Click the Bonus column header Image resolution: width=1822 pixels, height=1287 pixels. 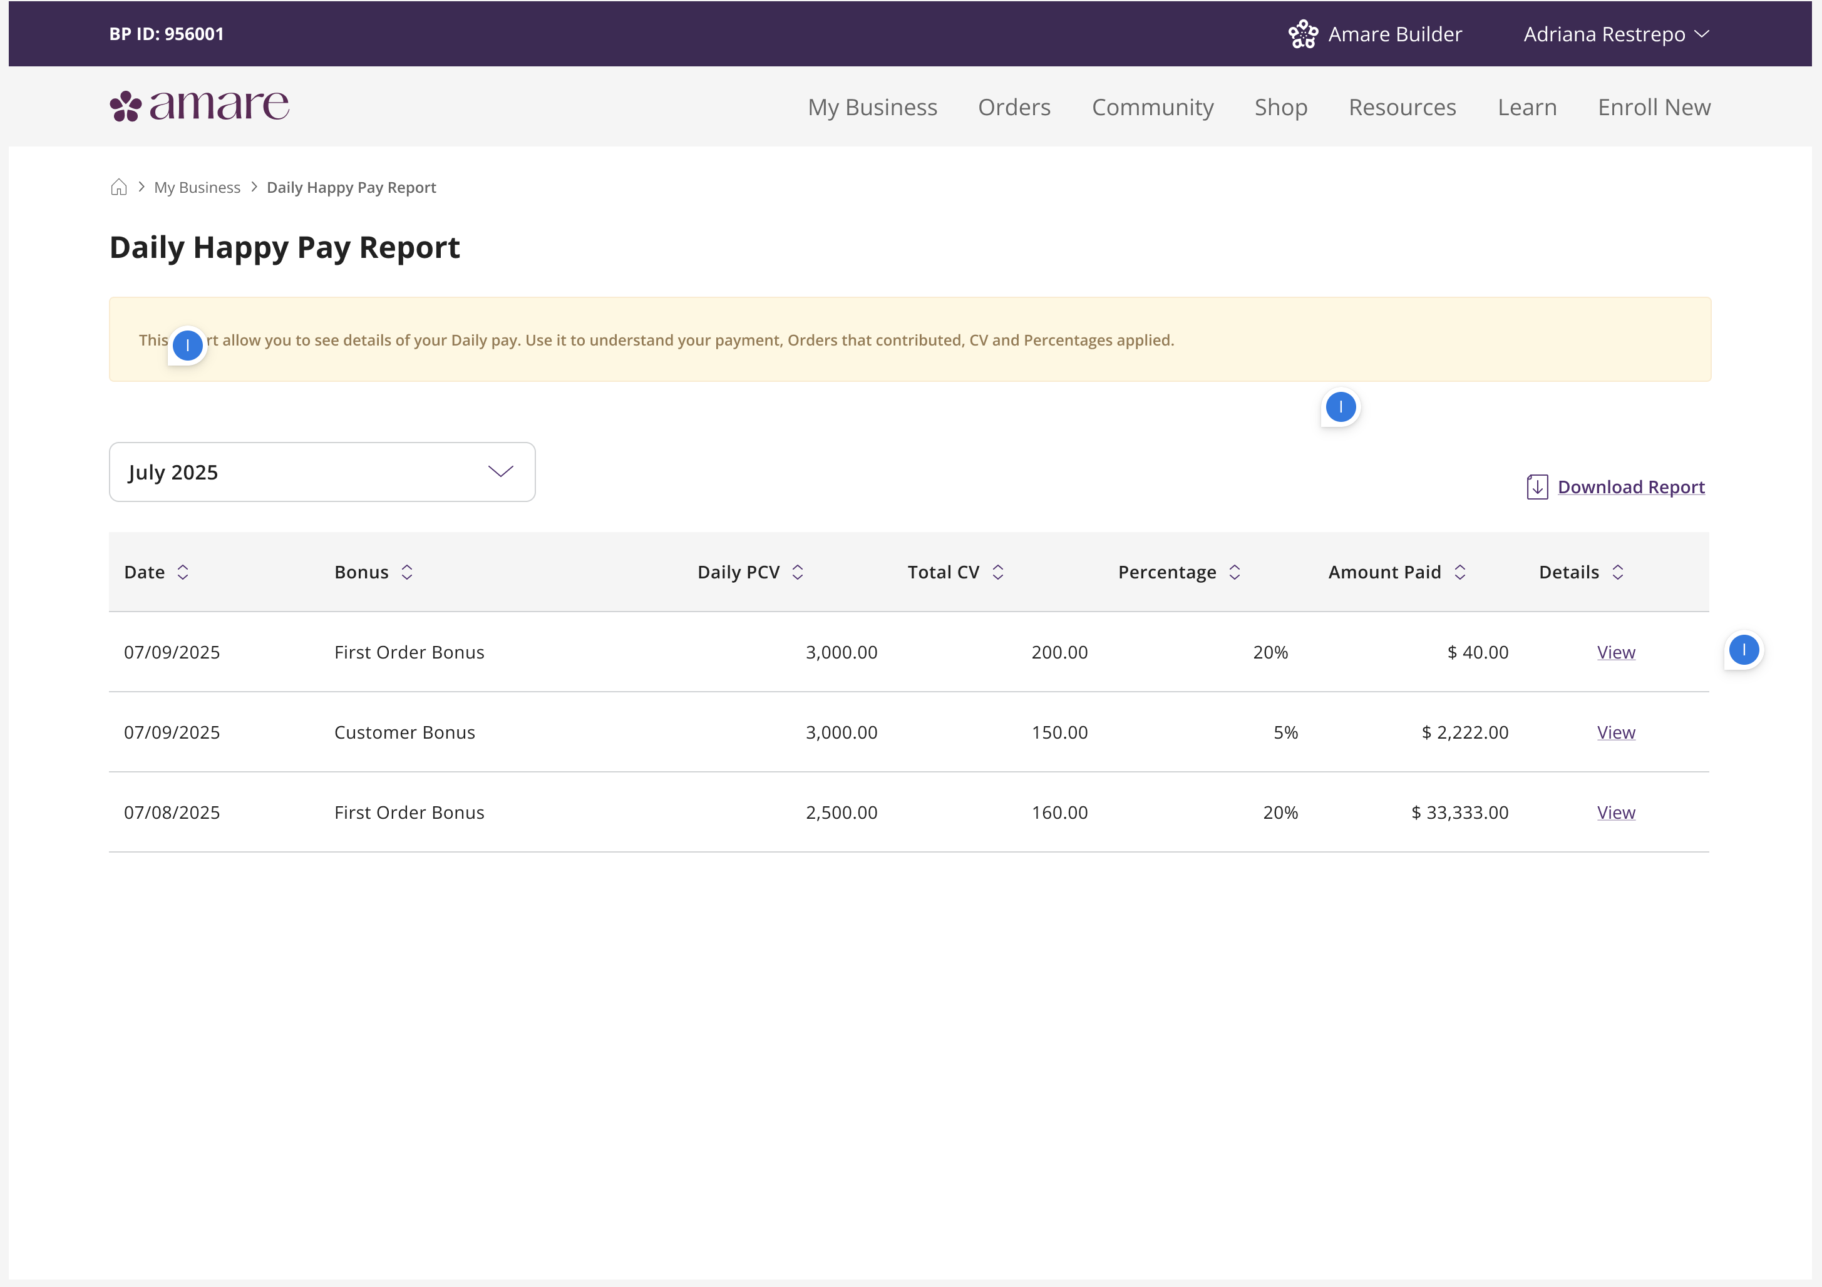pos(361,572)
